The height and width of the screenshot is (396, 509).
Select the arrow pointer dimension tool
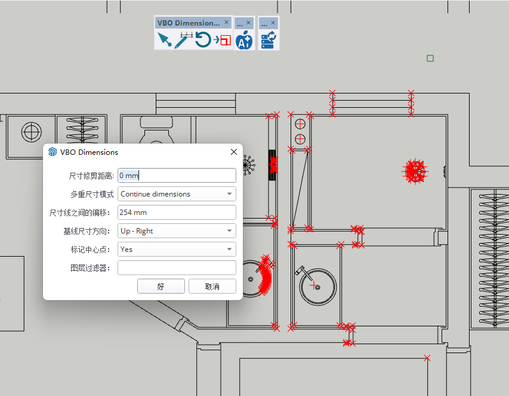(164, 40)
